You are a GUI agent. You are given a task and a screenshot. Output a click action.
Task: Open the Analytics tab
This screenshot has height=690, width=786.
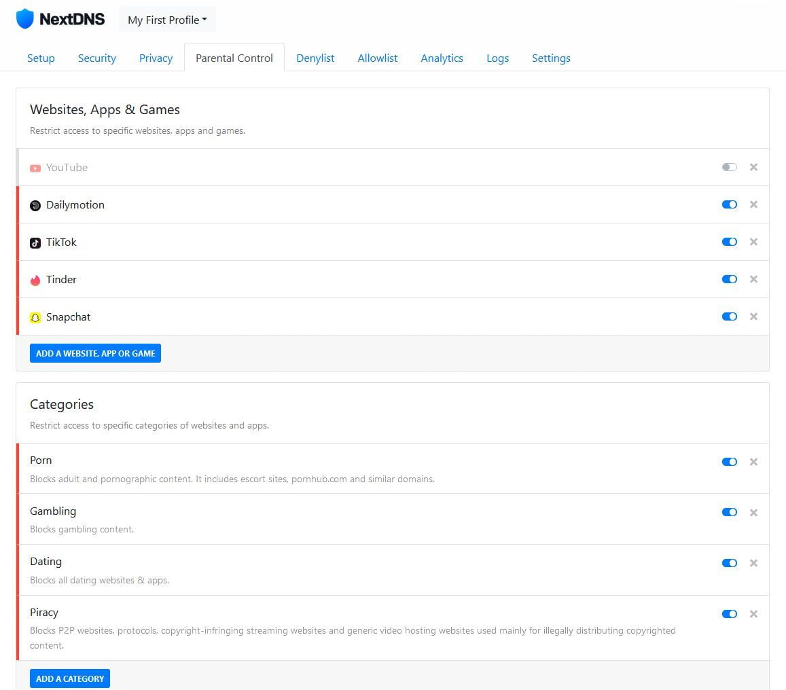442,58
